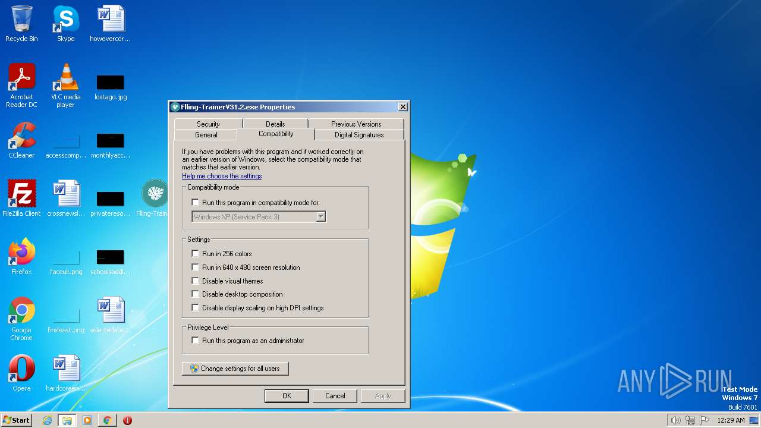The image size is (761, 428).
Task: Click the red Opera taskbar icon
Action: click(127, 420)
